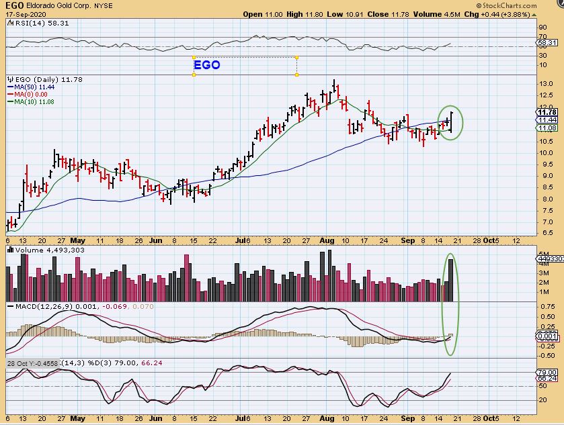Click the Volume 4,493,303 panel label
This screenshot has width=564, height=425.
click(x=50, y=250)
